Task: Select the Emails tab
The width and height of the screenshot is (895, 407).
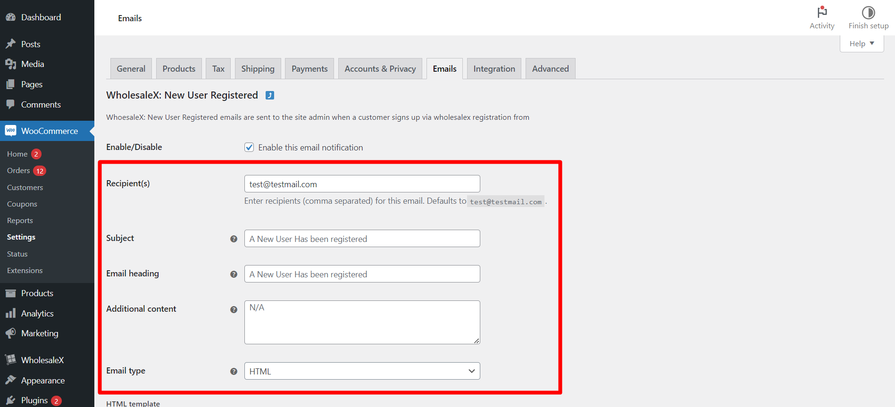Action: click(444, 69)
